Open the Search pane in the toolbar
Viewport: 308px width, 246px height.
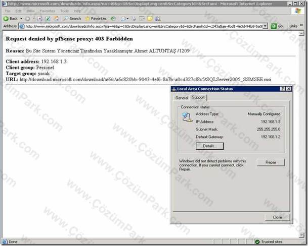tap(72, 19)
